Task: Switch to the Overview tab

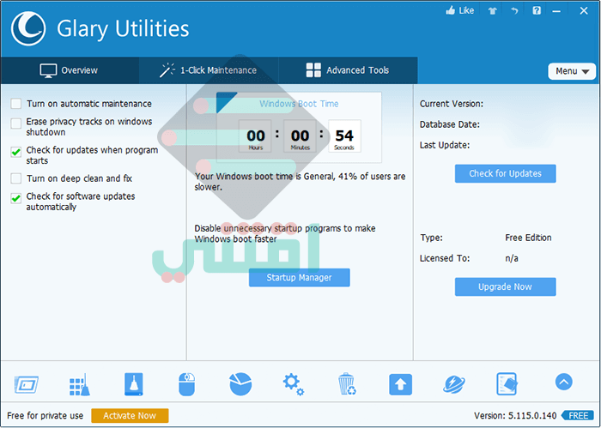Action: (70, 70)
